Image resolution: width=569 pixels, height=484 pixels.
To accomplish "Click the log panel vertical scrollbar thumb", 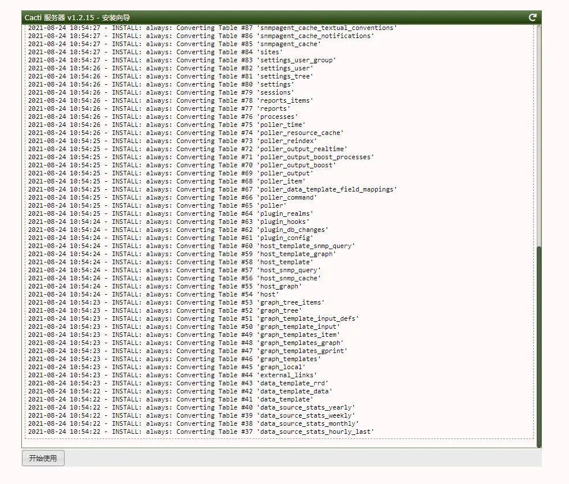I will tap(539, 347).
